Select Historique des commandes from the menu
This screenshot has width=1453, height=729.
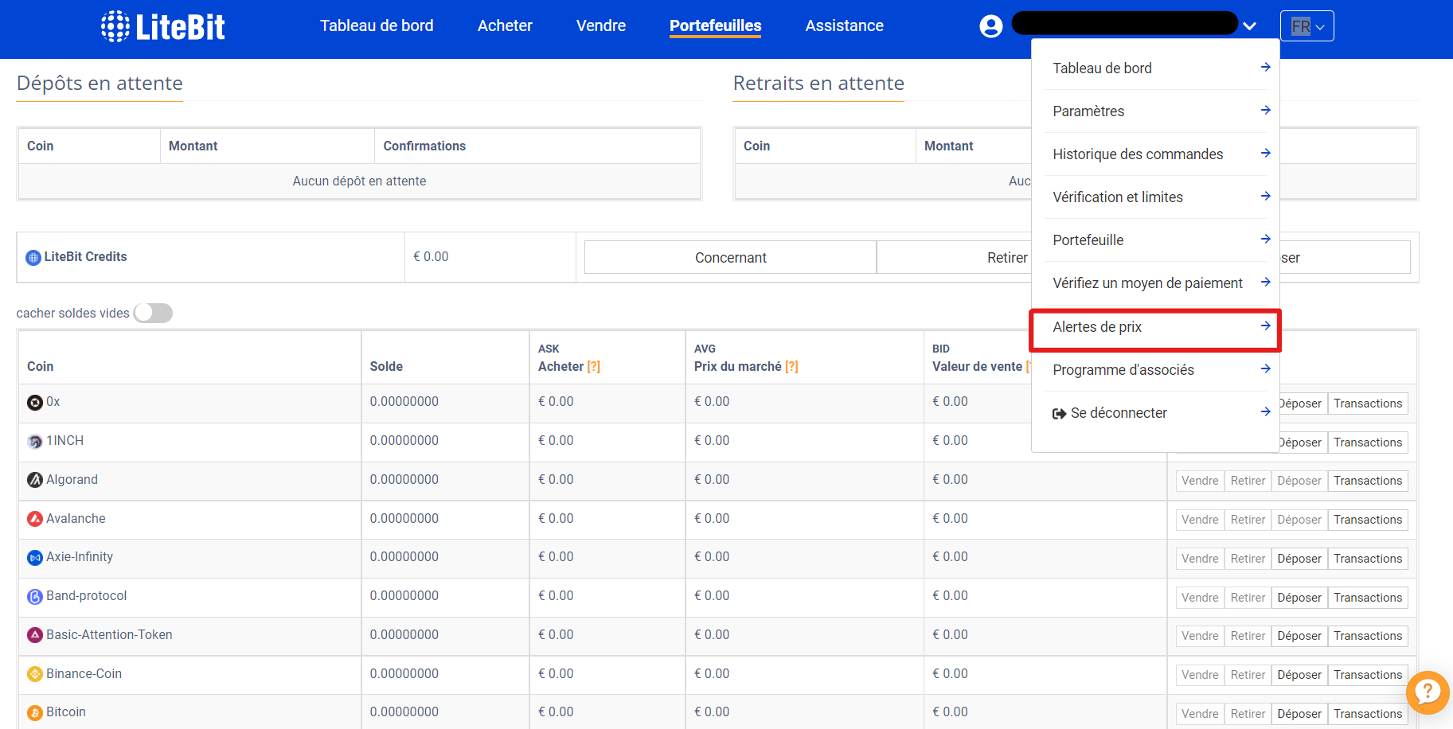[x=1138, y=154]
